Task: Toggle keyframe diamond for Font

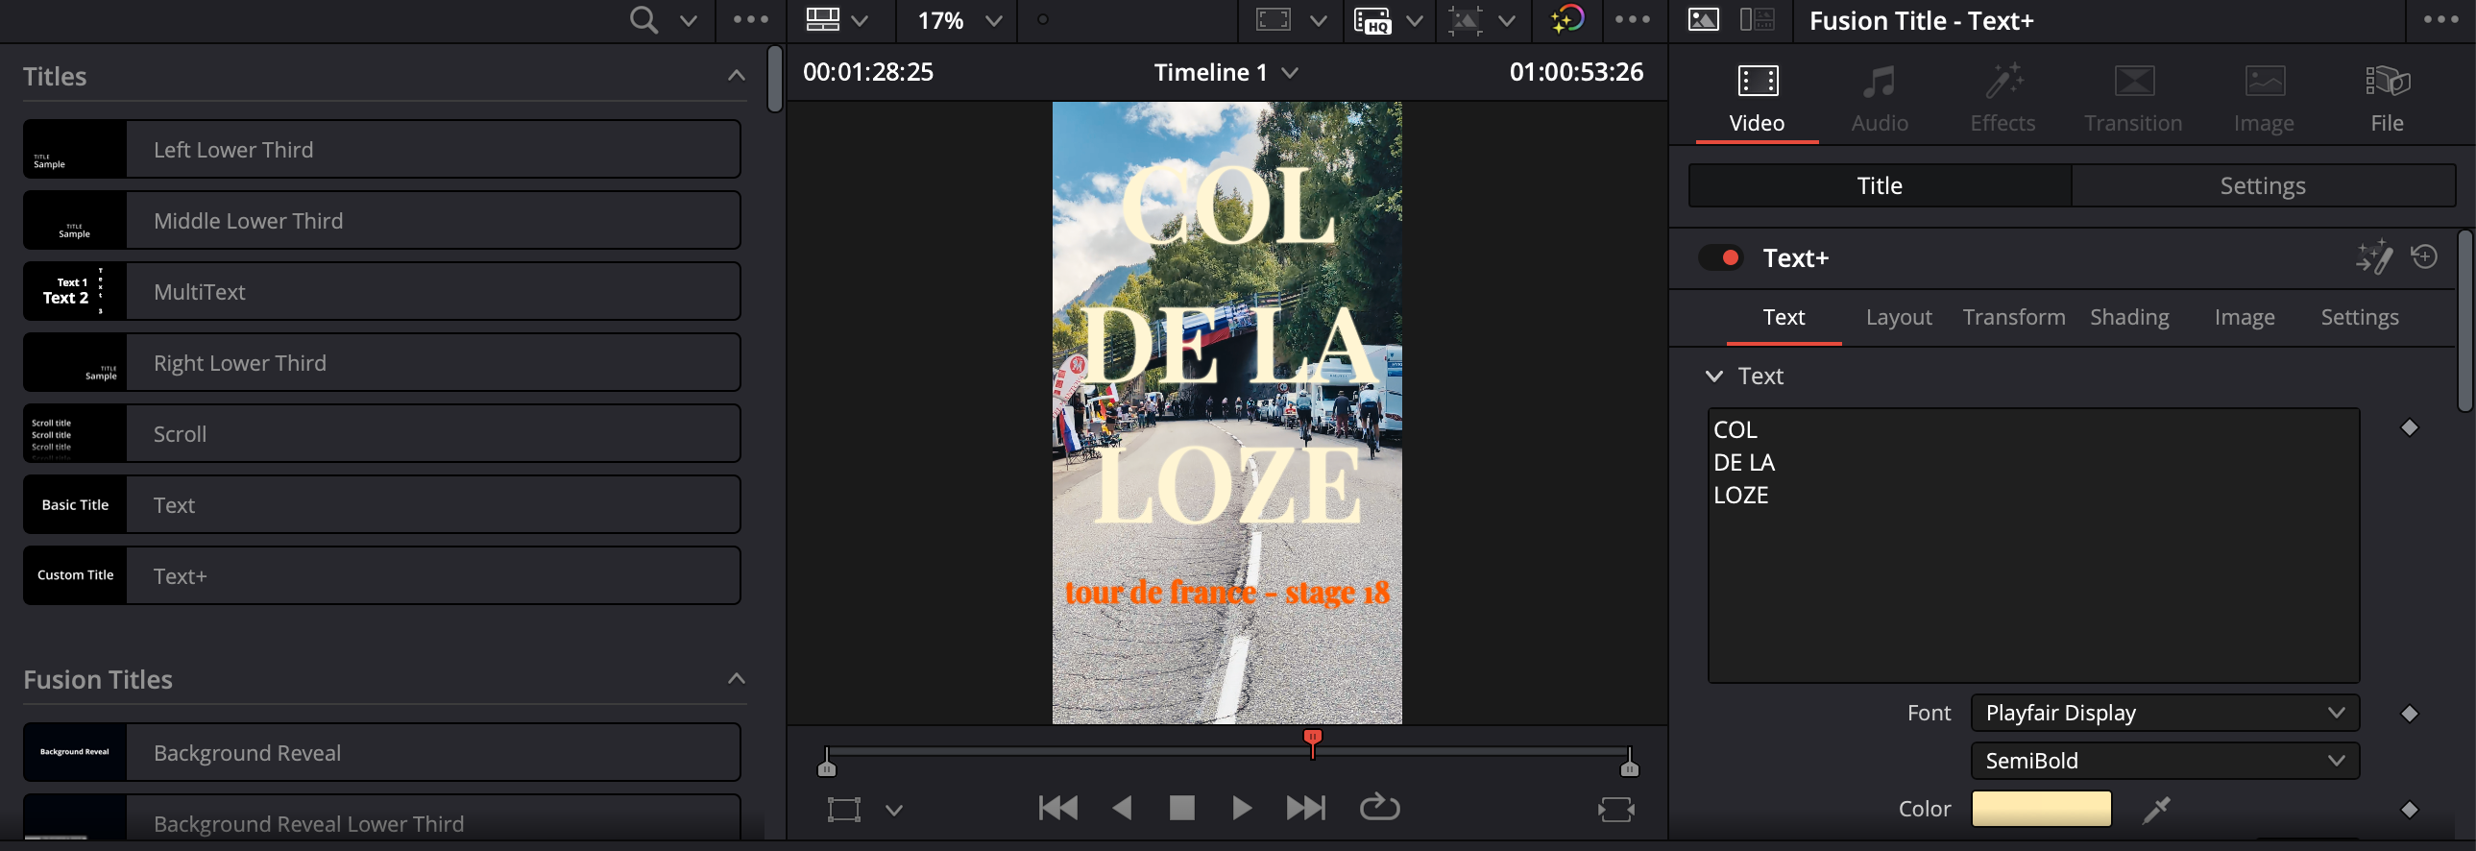Action: (2409, 714)
